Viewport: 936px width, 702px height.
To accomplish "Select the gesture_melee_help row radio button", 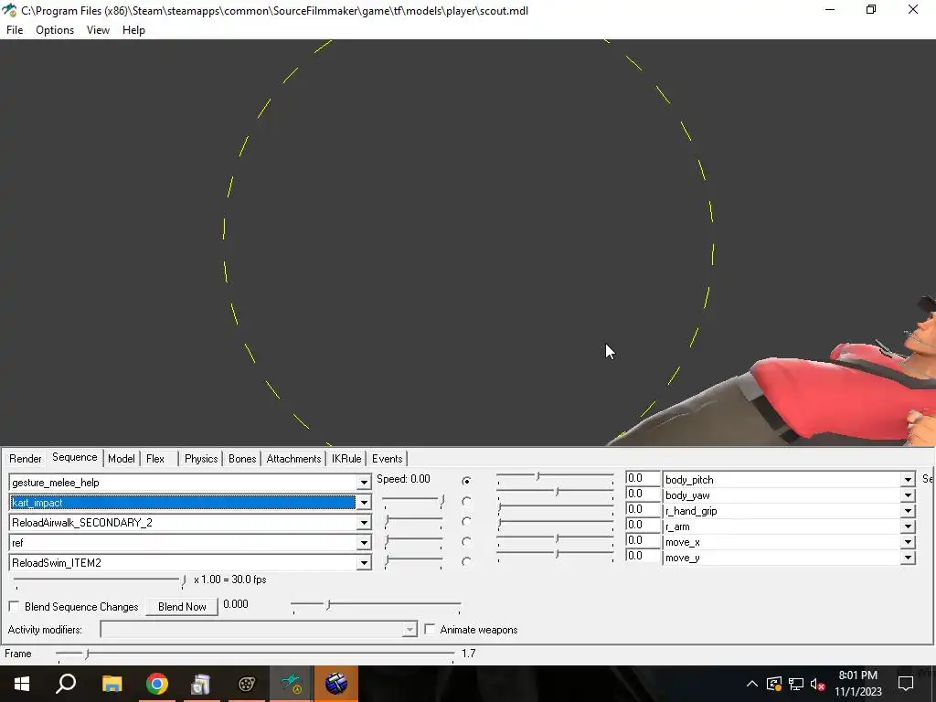I will tap(466, 481).
